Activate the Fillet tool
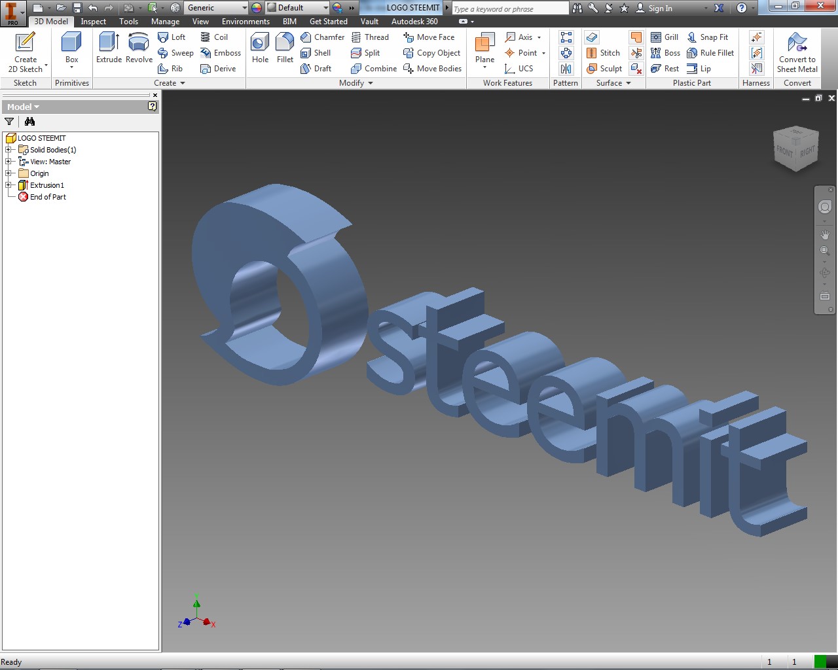 click(x=285, y=48)
